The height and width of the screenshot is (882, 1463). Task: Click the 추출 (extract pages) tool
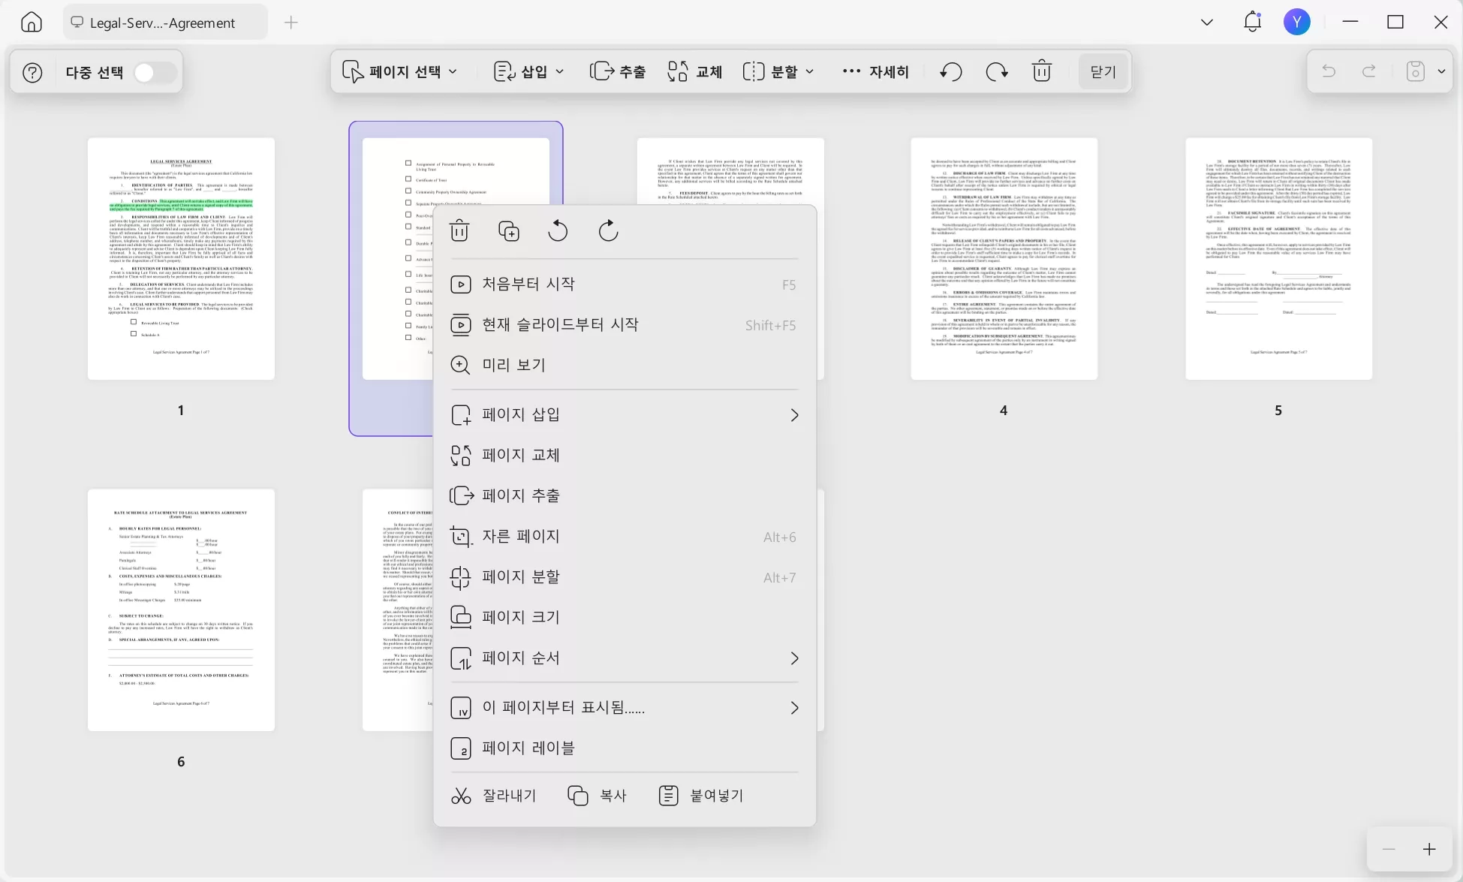pos(617,71)
